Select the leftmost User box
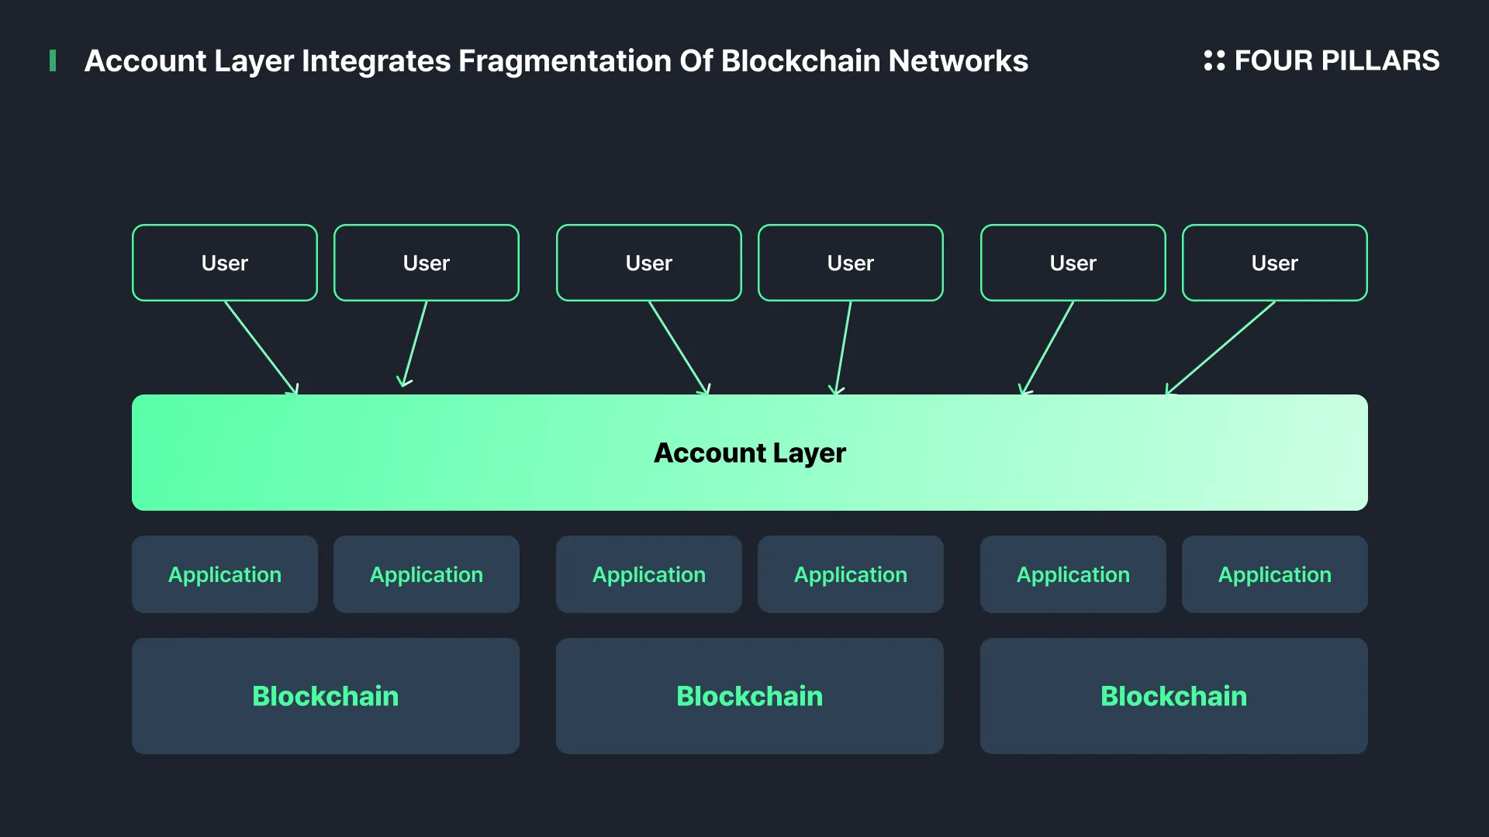The width and height of the screenshot is (1489, 837). 225,263
